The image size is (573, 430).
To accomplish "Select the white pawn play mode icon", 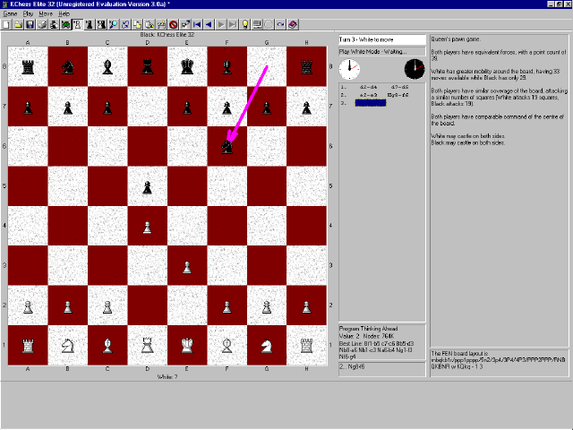I will pos(77,24).
